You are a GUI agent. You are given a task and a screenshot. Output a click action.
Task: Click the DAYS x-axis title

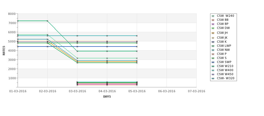pyautogui.click(x=107, y=97)
